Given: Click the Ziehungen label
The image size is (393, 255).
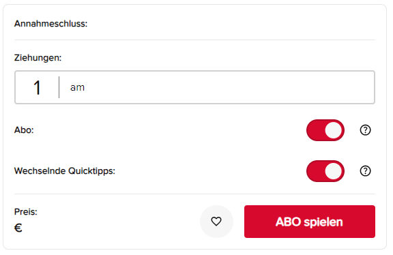Looking at the screenshot, I should 38,58.
